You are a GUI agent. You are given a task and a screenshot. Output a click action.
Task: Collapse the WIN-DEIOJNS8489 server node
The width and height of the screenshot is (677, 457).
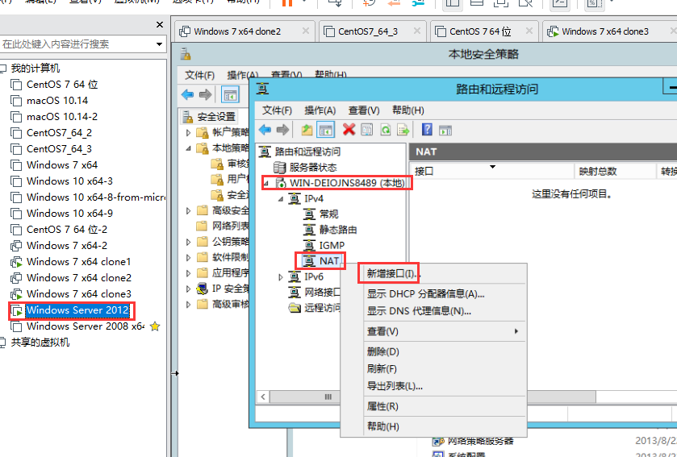point(266,183)
